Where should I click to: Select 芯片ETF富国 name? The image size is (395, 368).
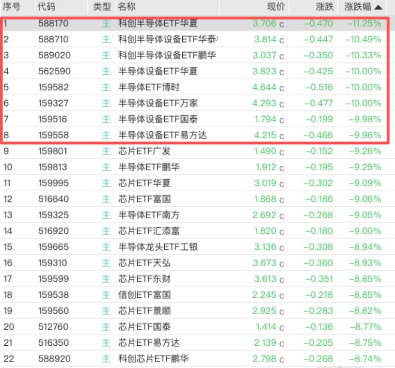click(144, 199)
